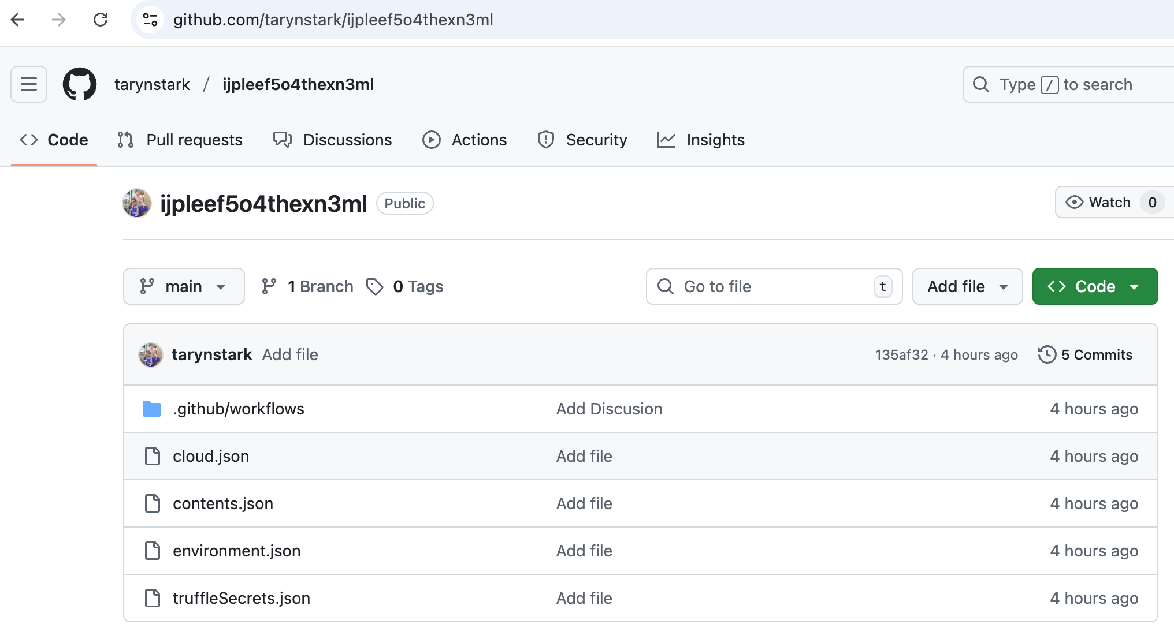This screenshot has width=1174, height=635.
Task: Click the tags icon next to 0 Tags
Action: coord(375,286)
